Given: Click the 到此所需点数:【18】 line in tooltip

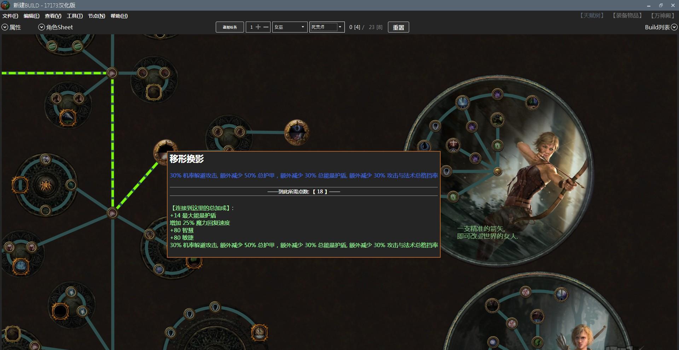Looking at the screenshot, I should [x=304, y=192].
